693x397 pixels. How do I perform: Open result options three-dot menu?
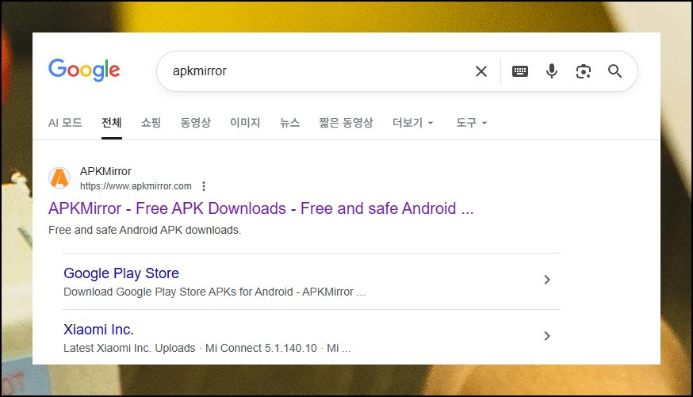204,186
